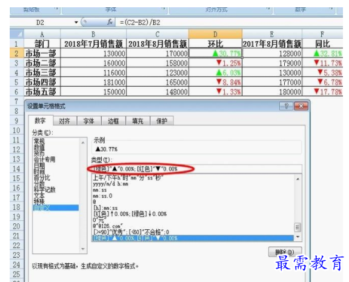Screen dimensions: 349x282
Task: Select column E header
Action: coord(272,35)
